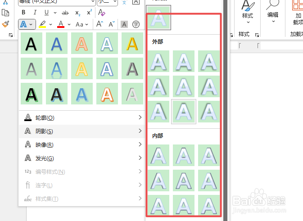Select white fill orange outline preset
303x221 pixels.
coord(107,94)
